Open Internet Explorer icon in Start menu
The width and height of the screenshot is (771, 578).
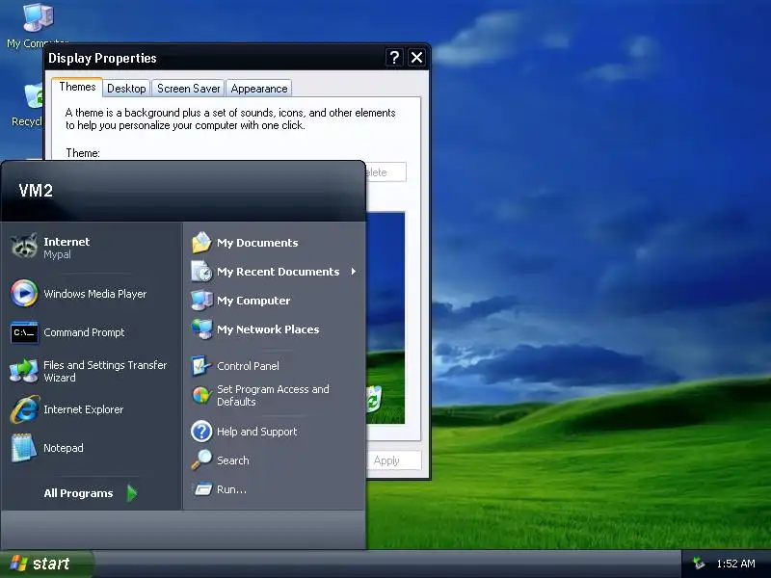point(24,408)
